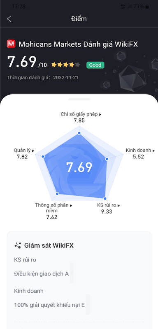Tap the radar point for KS rủi ro
The height and width of the screenshot is (329, 158).
[x=105, y=198]
